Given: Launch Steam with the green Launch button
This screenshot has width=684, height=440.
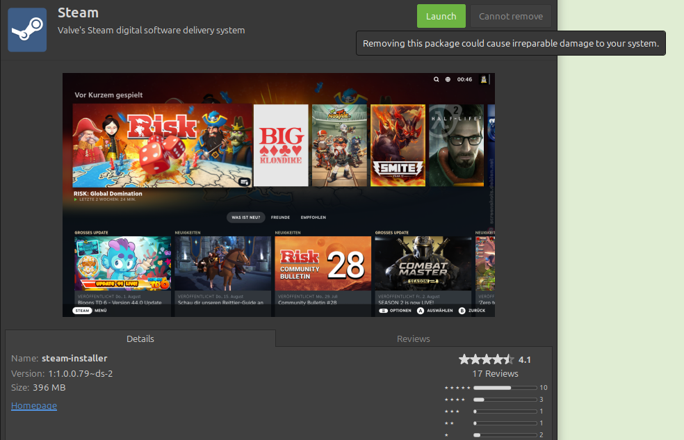Looking at the screenshot, I should coord(441,15).
